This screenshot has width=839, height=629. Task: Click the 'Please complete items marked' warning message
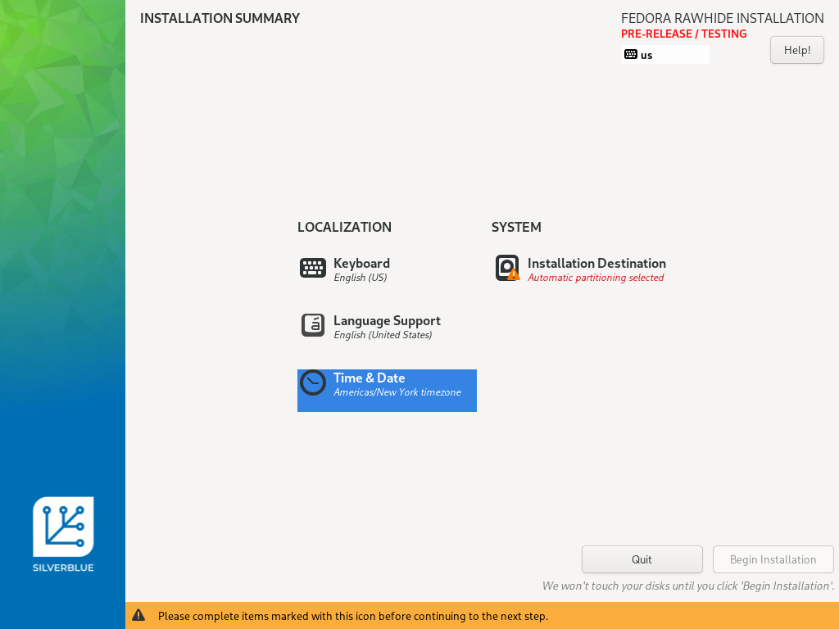(x=352, y=616)
